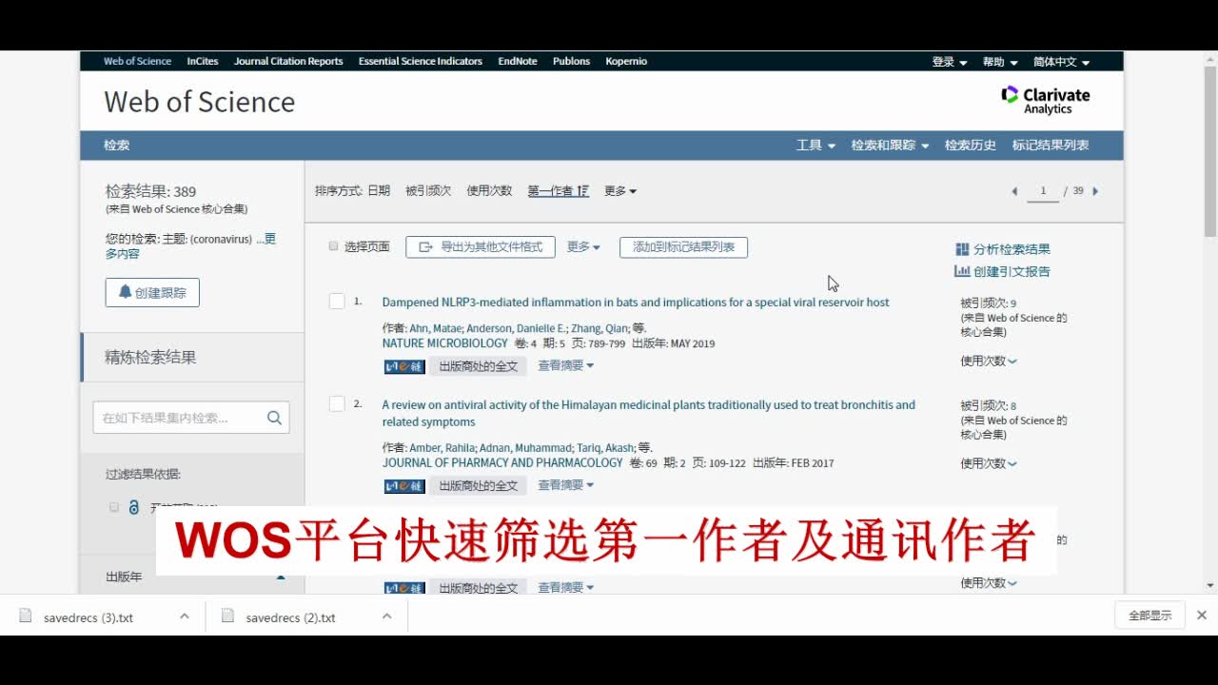Switch to the InCites tab
The image size is (1218, 685).
pos(203,61)
